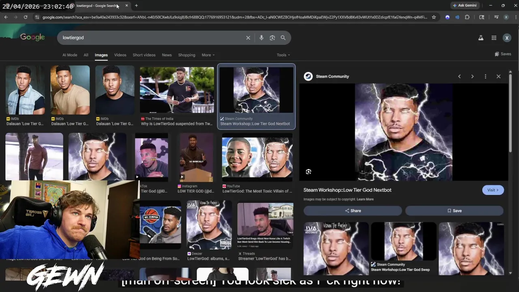This screenshot has width=519, height=292.
Task: Open the Short videos tab
Action: point(144,55)
